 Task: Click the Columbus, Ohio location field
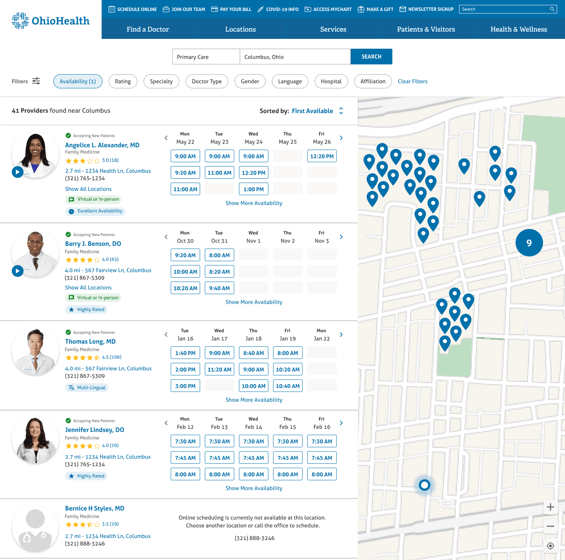point(295,57)
